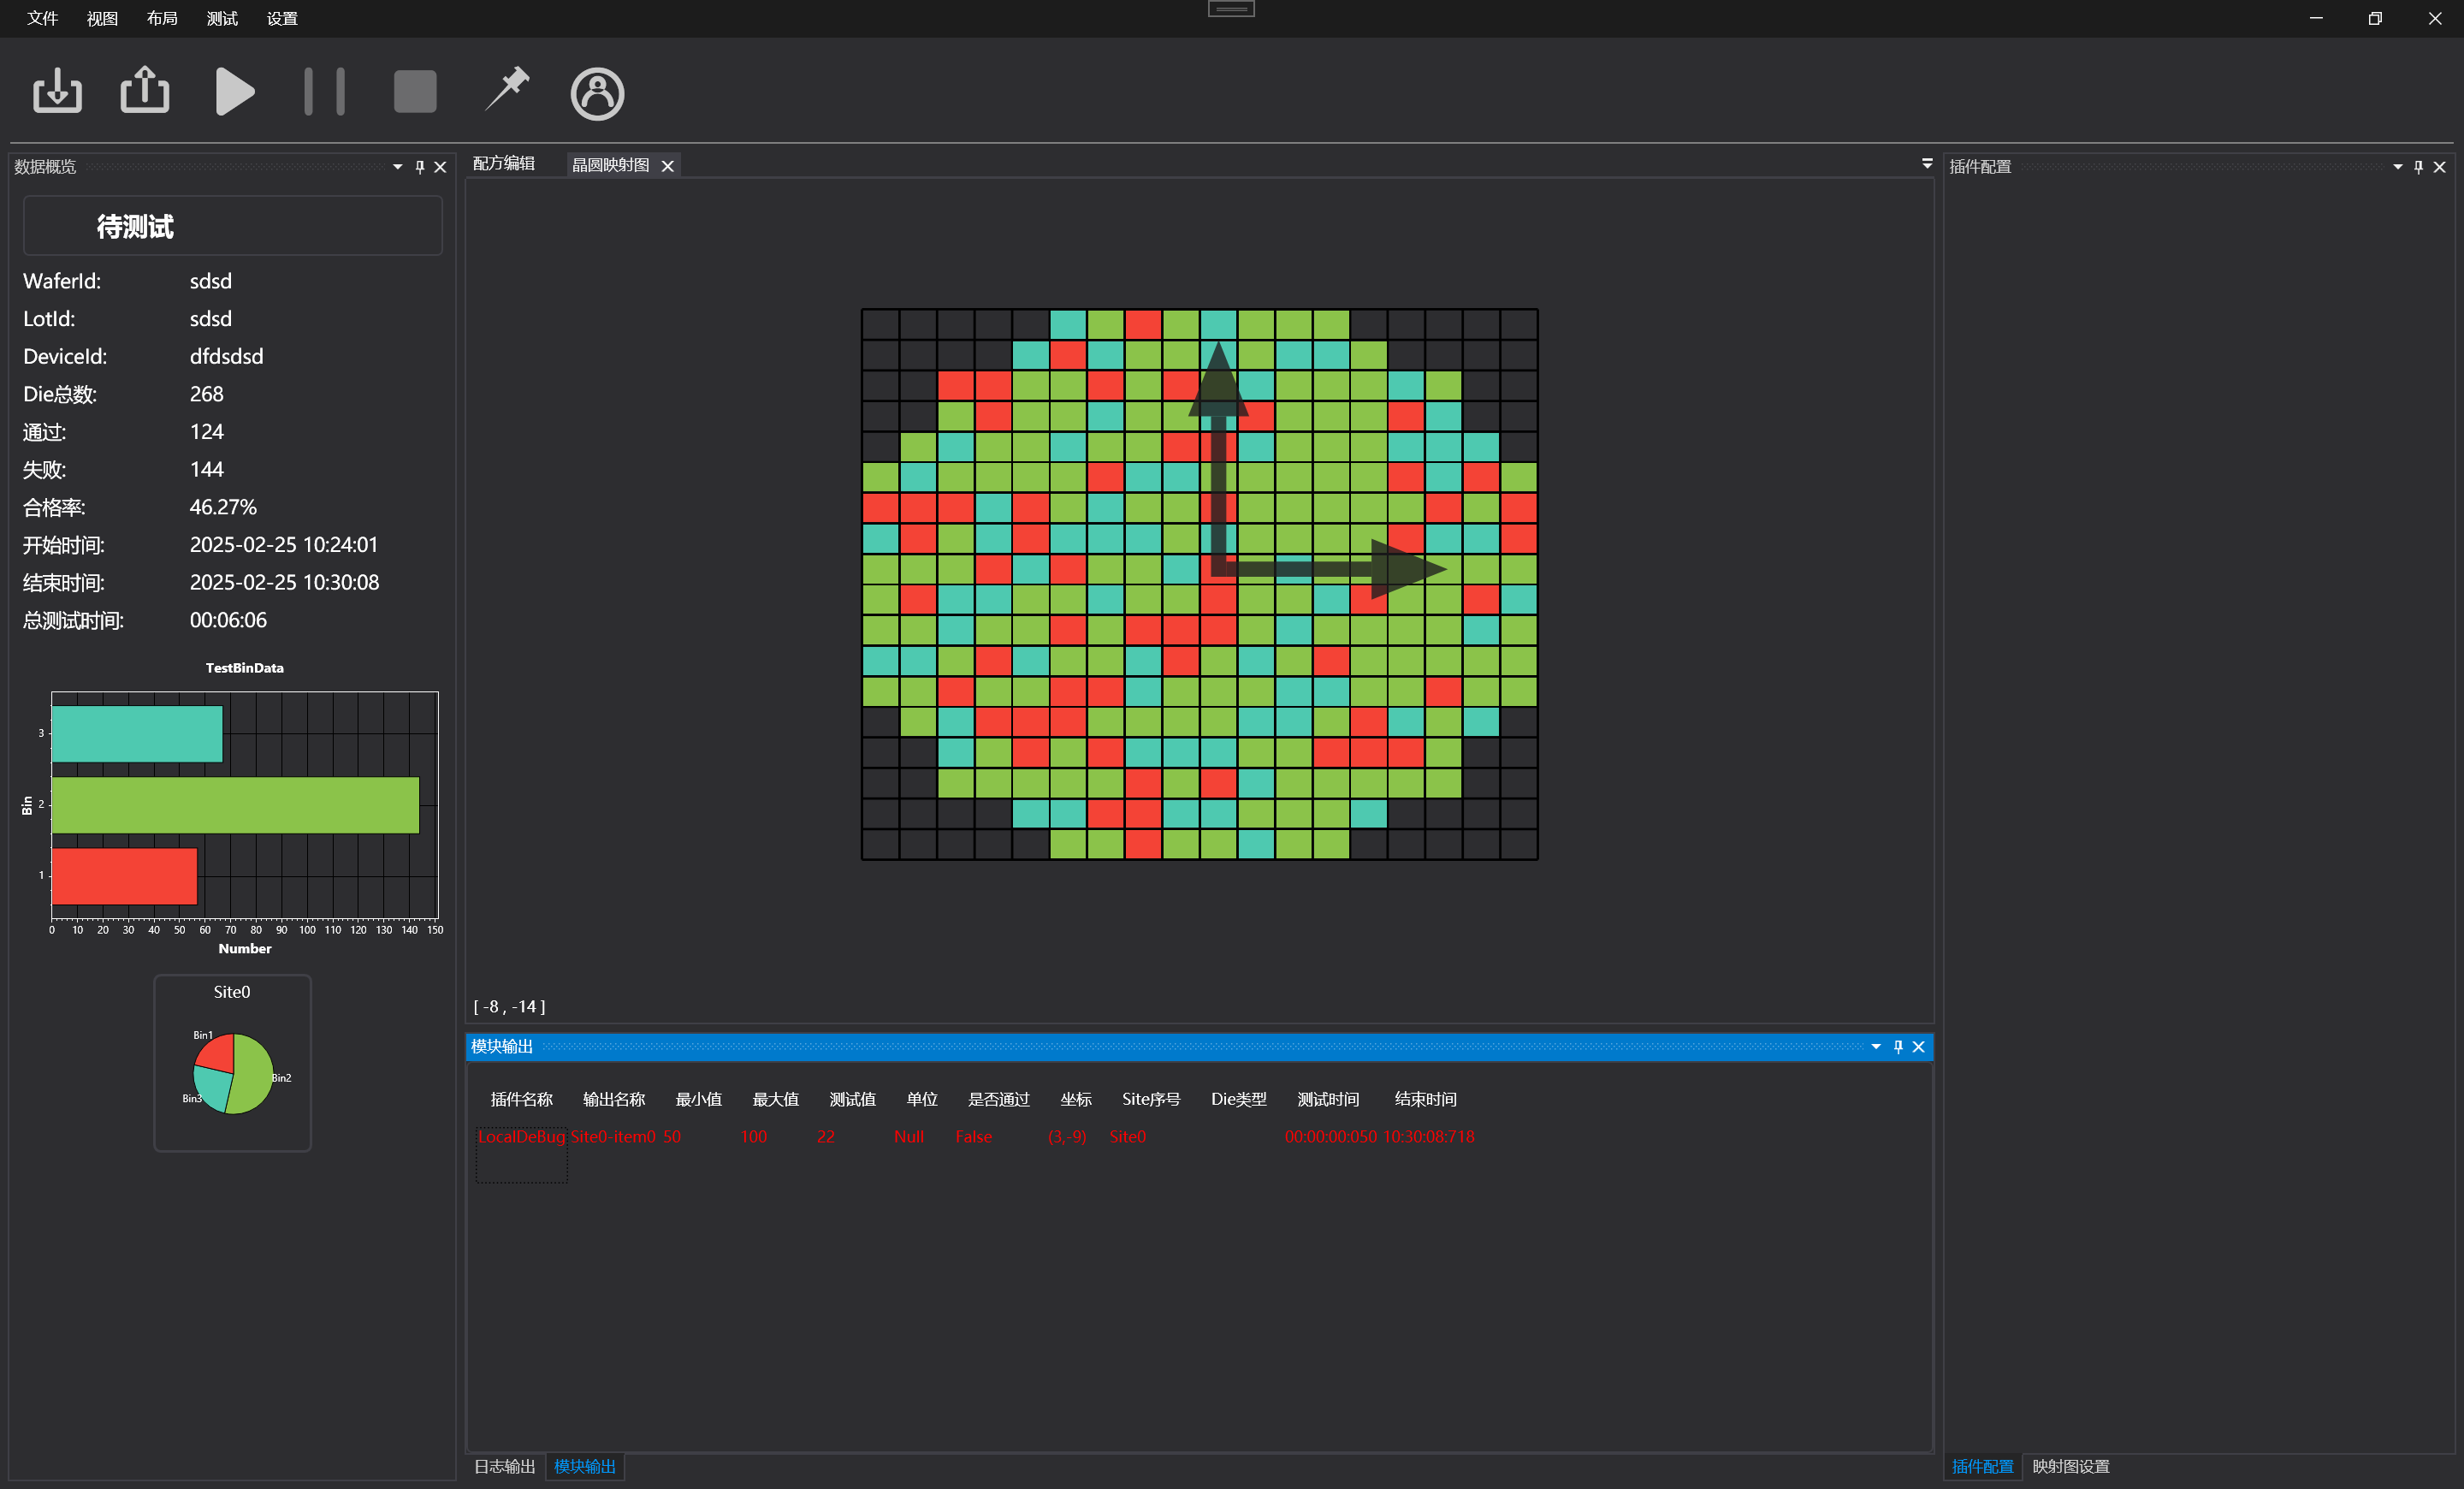Image resolution: width=2464 pixels, height=1489 pixels.
Task: Click the Site0-item0 output name cell
Action: click(x=613, y=1137)
